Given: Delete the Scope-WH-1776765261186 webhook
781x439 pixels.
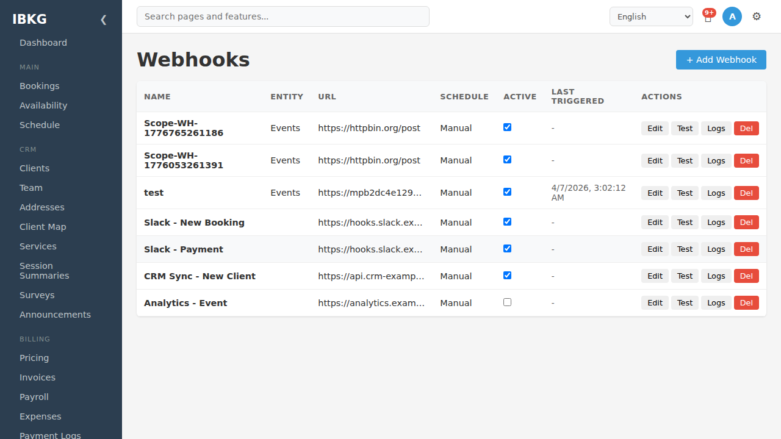Looking at the screenshot, I should (x=746, y=128).
